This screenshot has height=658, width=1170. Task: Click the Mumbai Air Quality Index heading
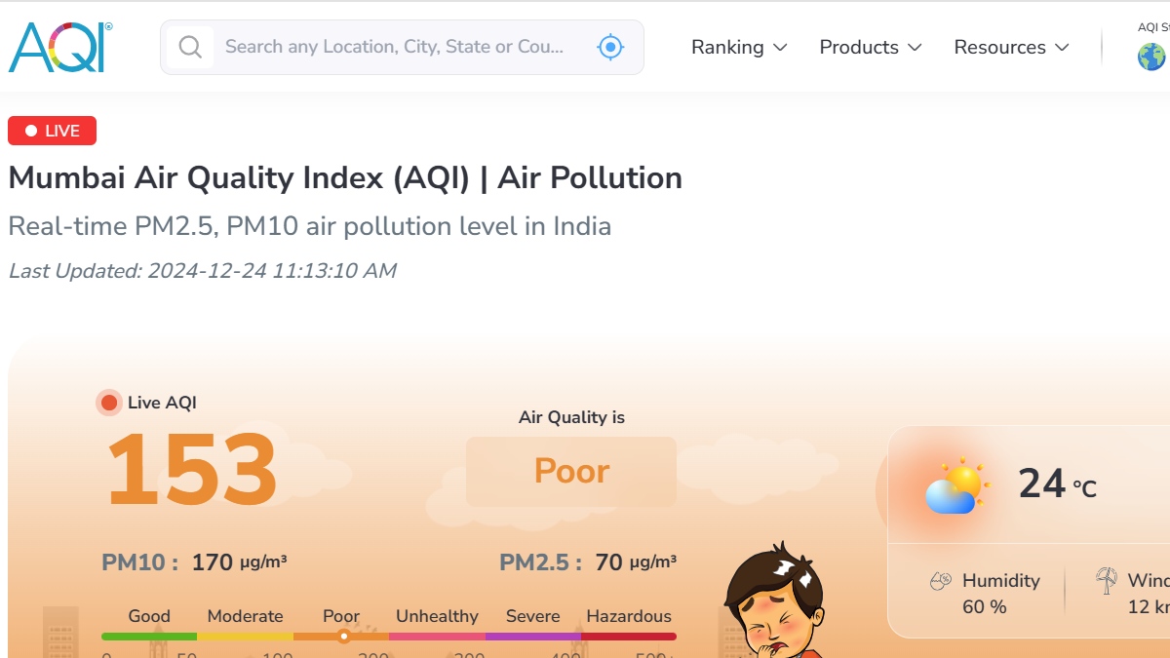click(x=345, y=178)
